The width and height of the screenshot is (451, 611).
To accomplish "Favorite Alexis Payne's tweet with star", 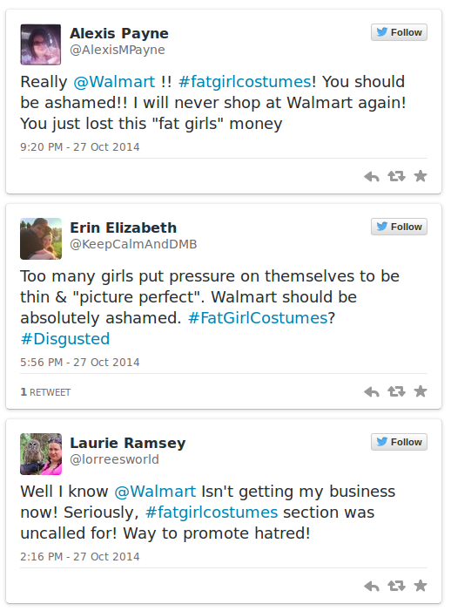I will [x=421, y=176].
